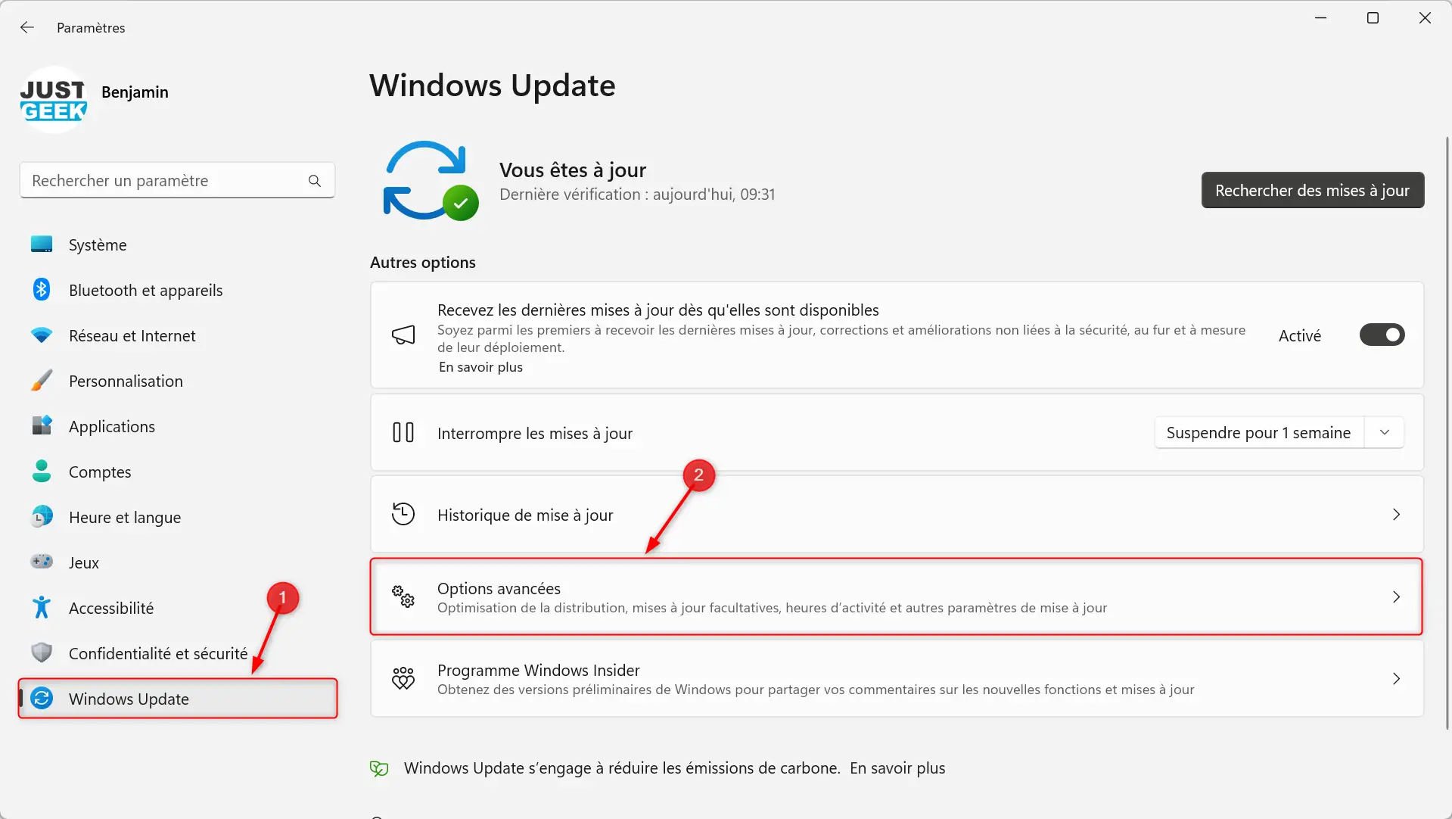Toggle off the Activé switch

1382,335
